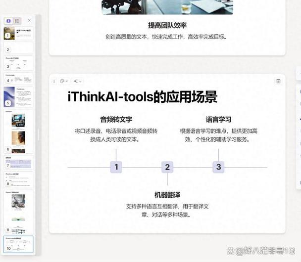
Task: Click the description starting 将口述录音、电话录音
Action: coord(116,135)
